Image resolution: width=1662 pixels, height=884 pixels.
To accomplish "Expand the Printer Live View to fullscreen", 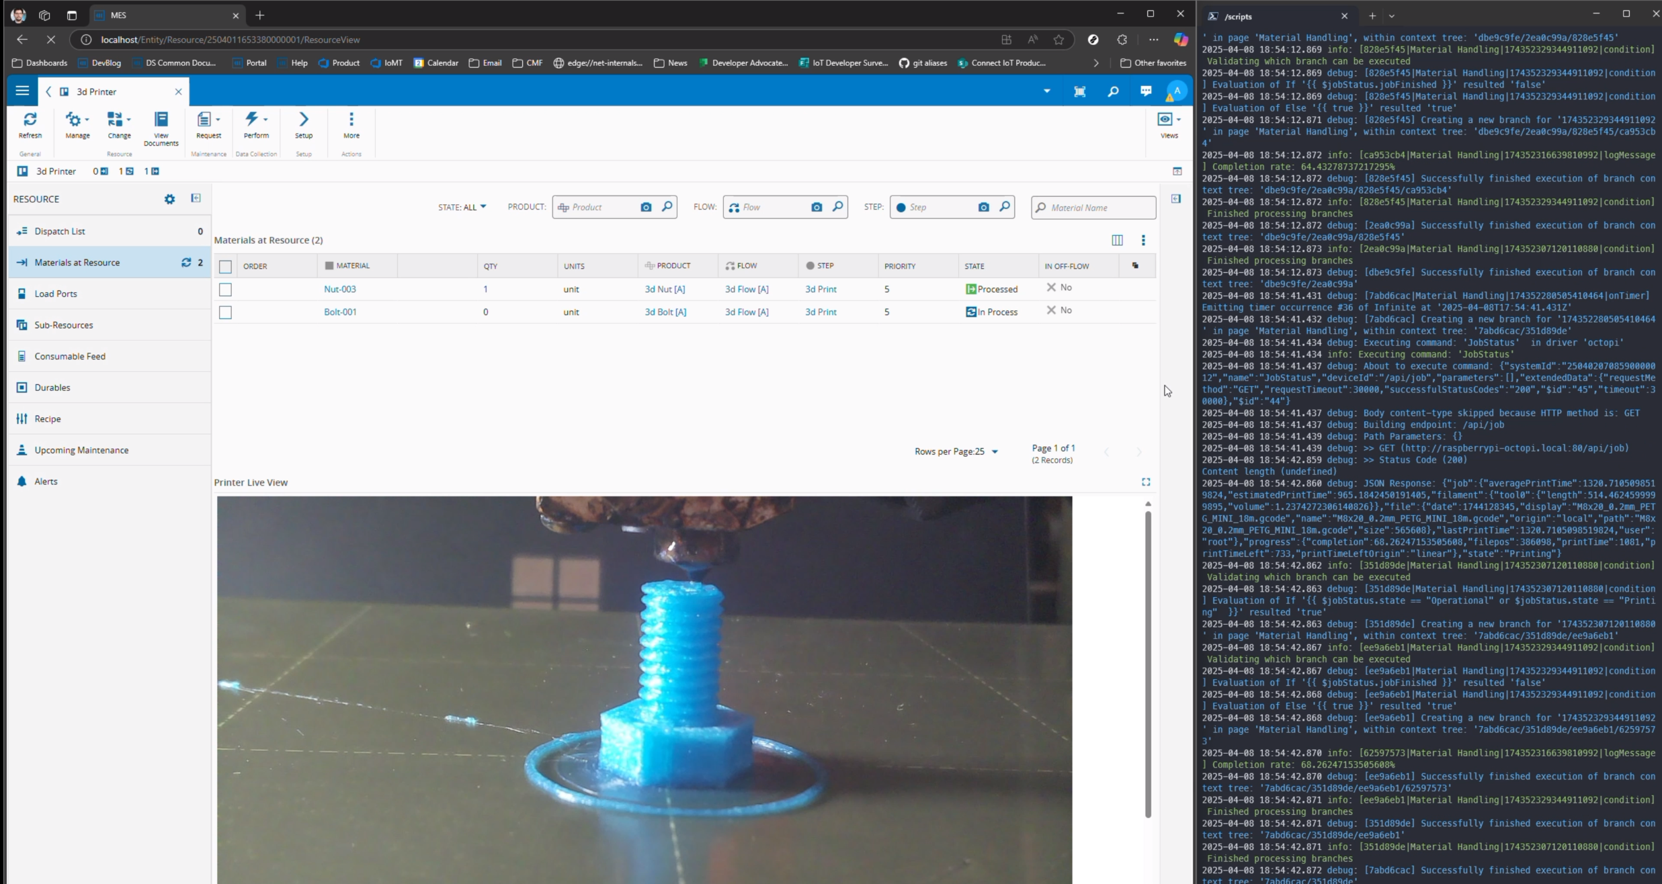I will point(1147,482).
